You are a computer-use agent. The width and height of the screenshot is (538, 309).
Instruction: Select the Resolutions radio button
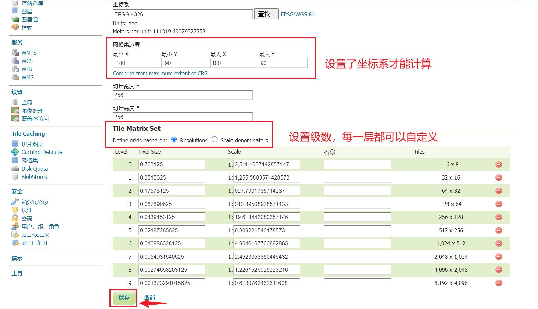tap(174, 139)
